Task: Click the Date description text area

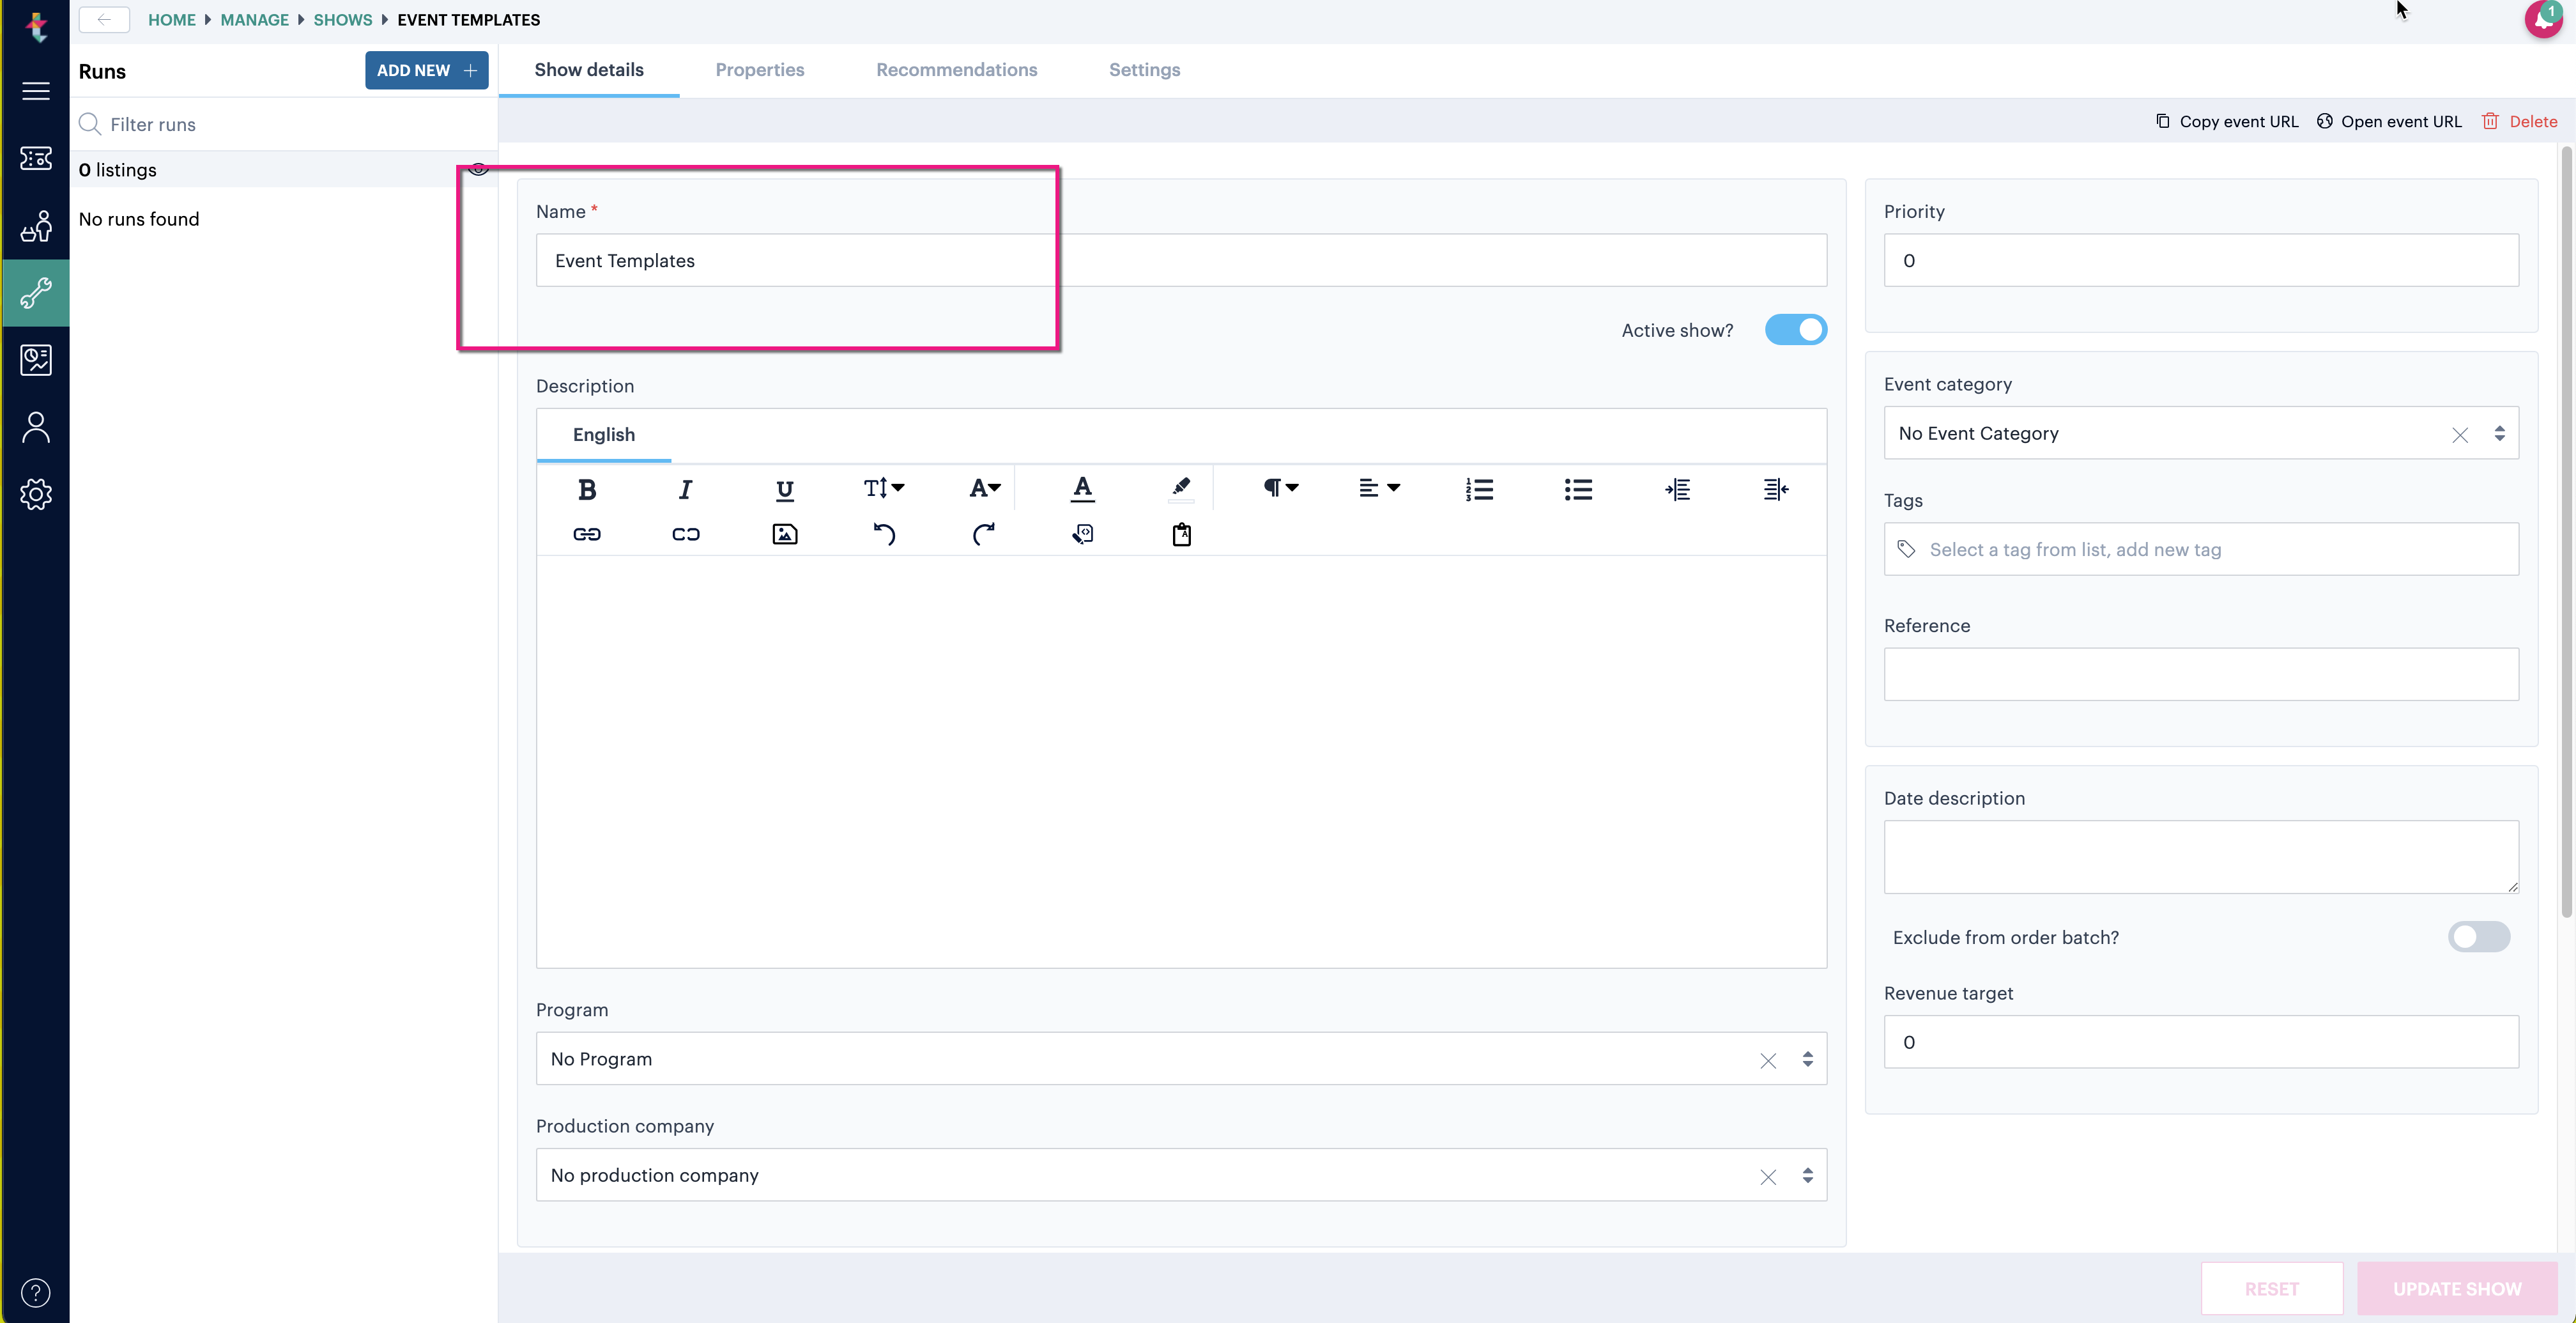Action: pos(2201,858)
